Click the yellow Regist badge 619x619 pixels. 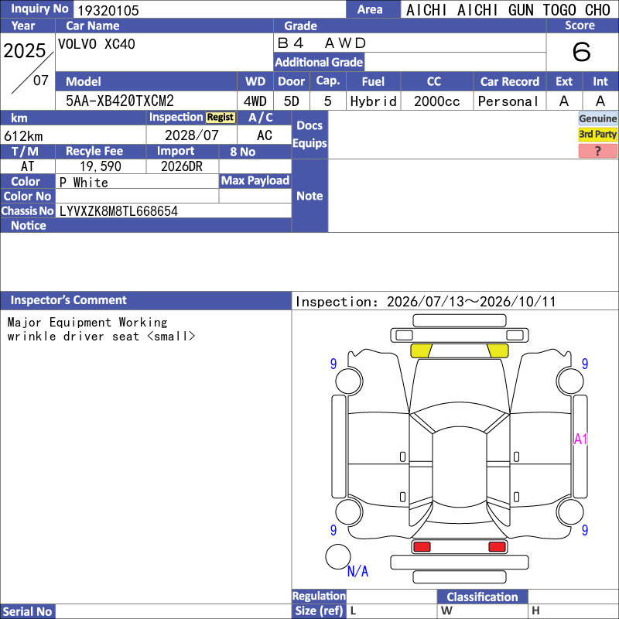[221, 118]
